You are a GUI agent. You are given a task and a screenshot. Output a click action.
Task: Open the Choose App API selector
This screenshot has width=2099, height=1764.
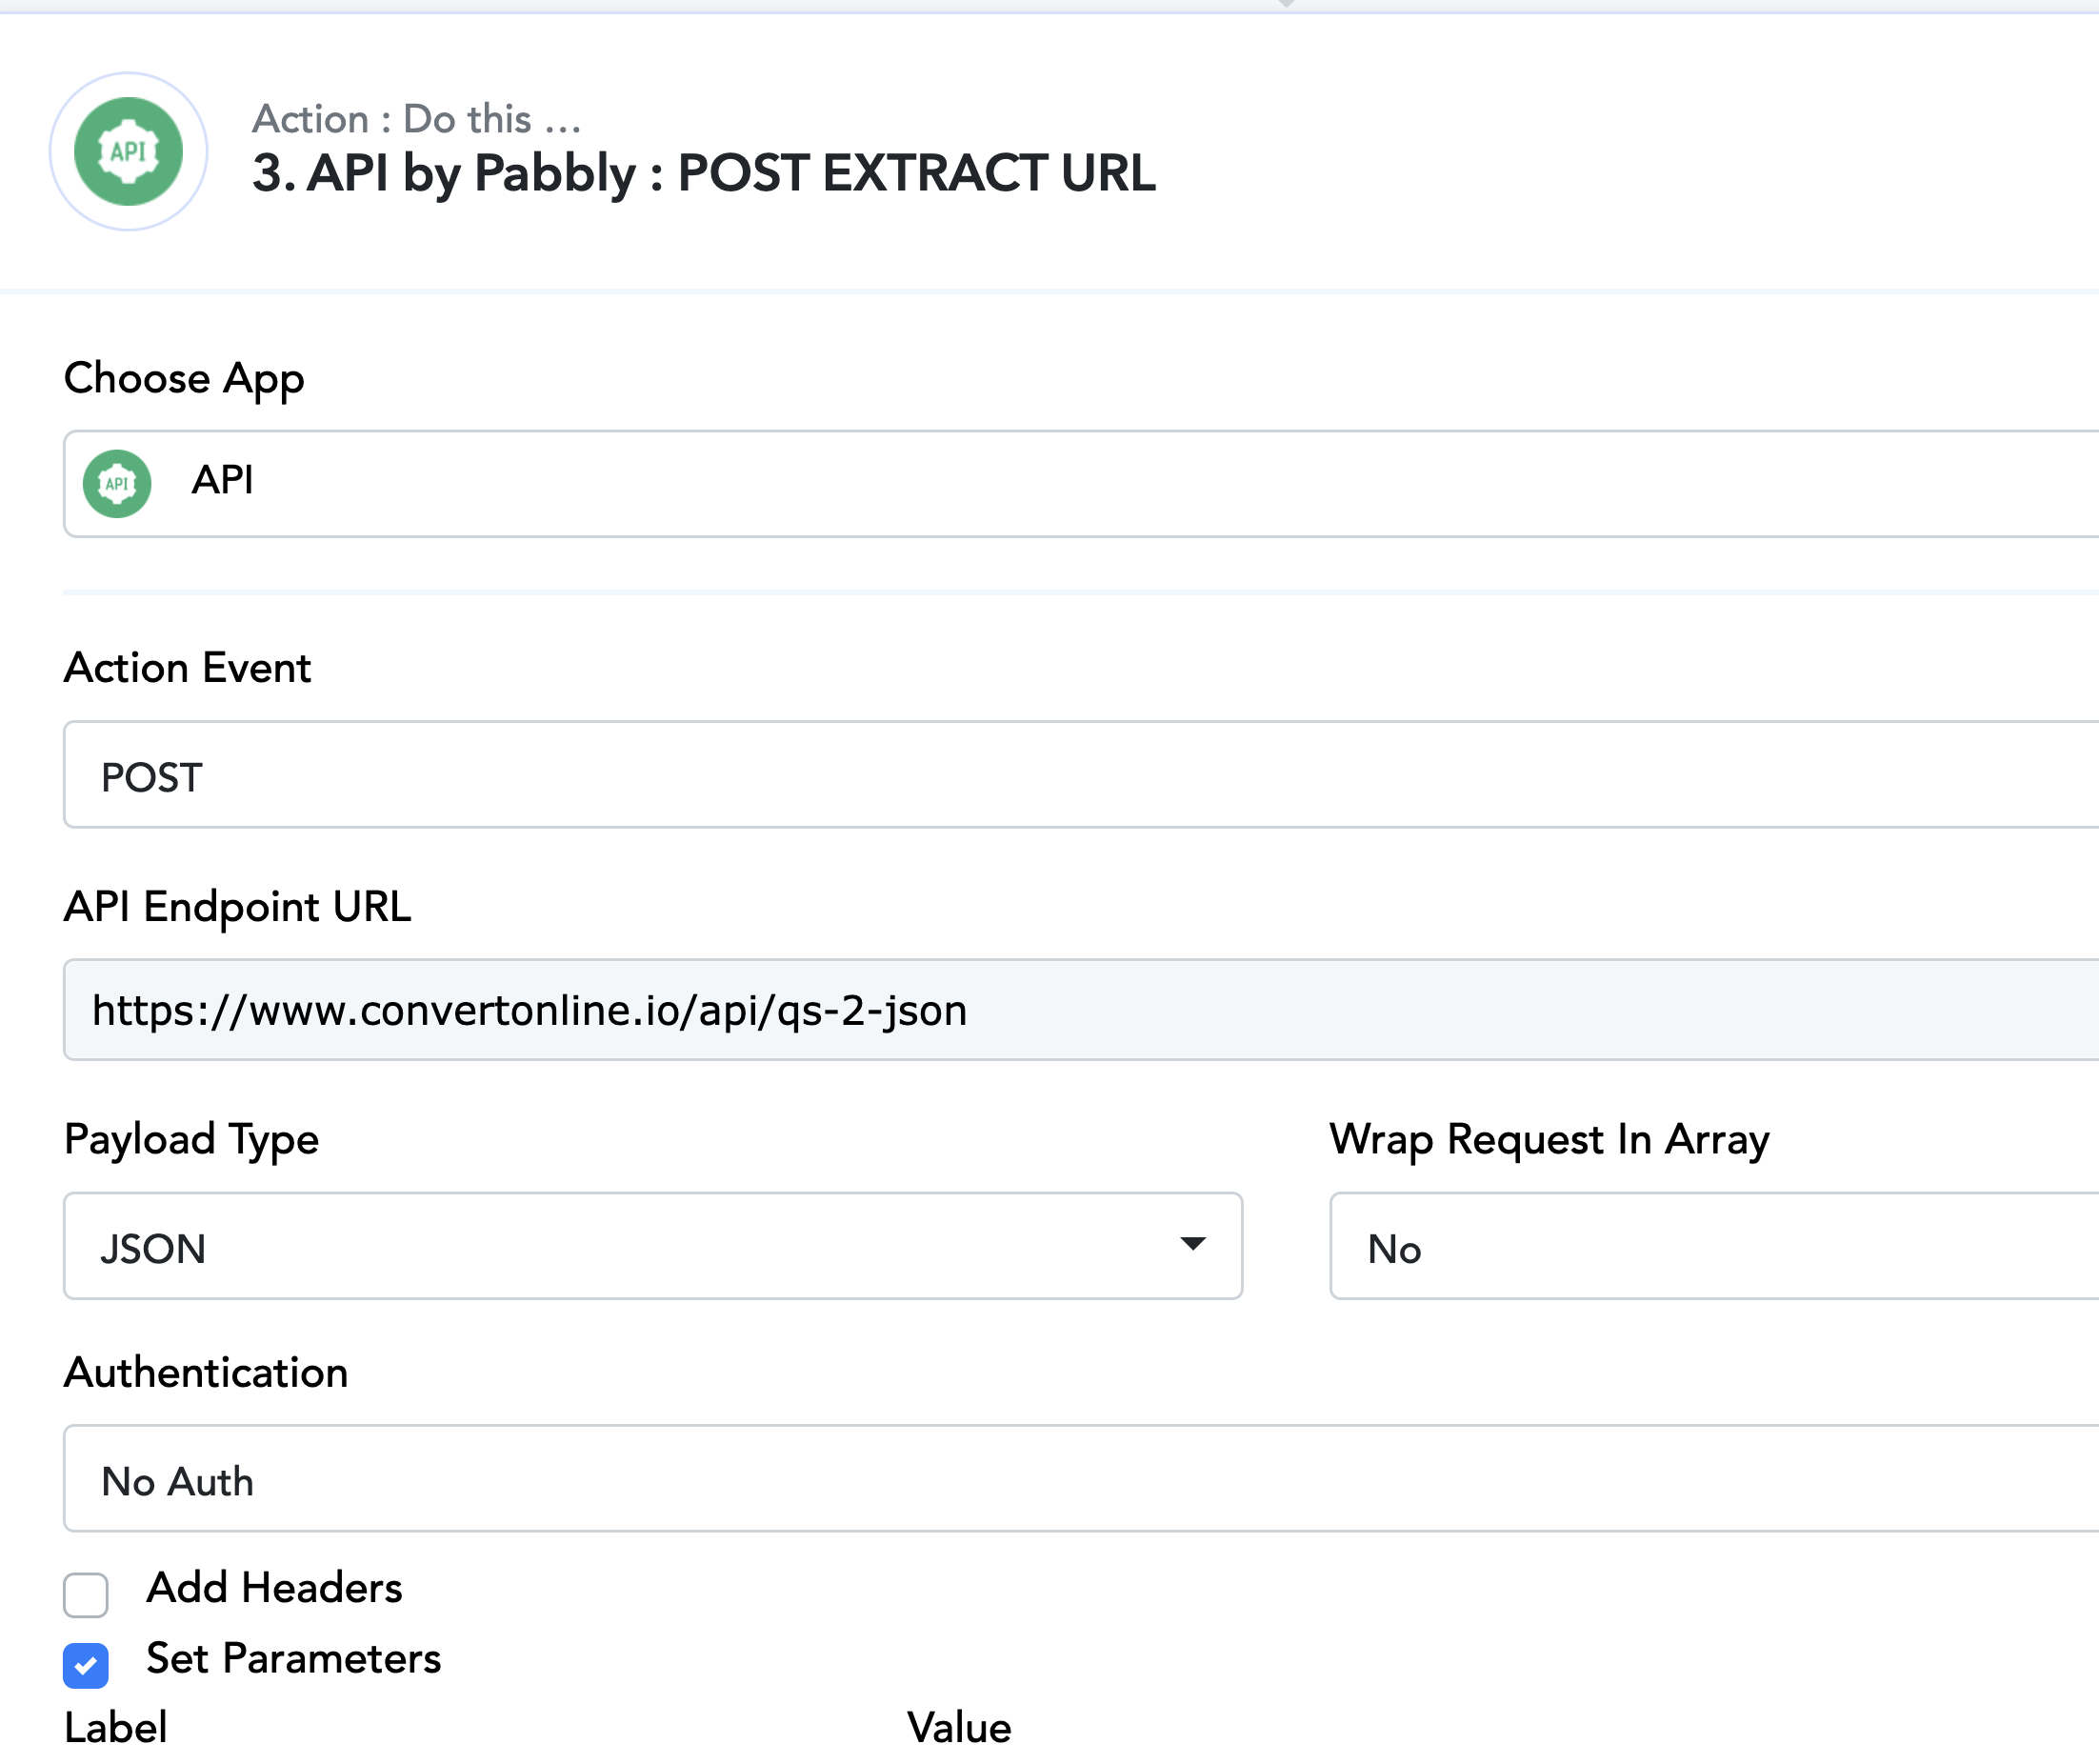[x=1081, y=484]
